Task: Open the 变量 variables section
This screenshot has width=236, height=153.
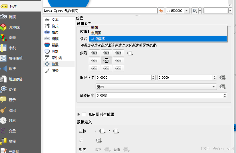Action: pos(20,131)
